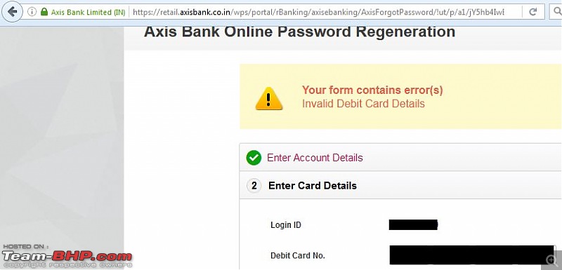Focus the URL address bar
This screenshot has width=562, height=270.
pos(318,12)
